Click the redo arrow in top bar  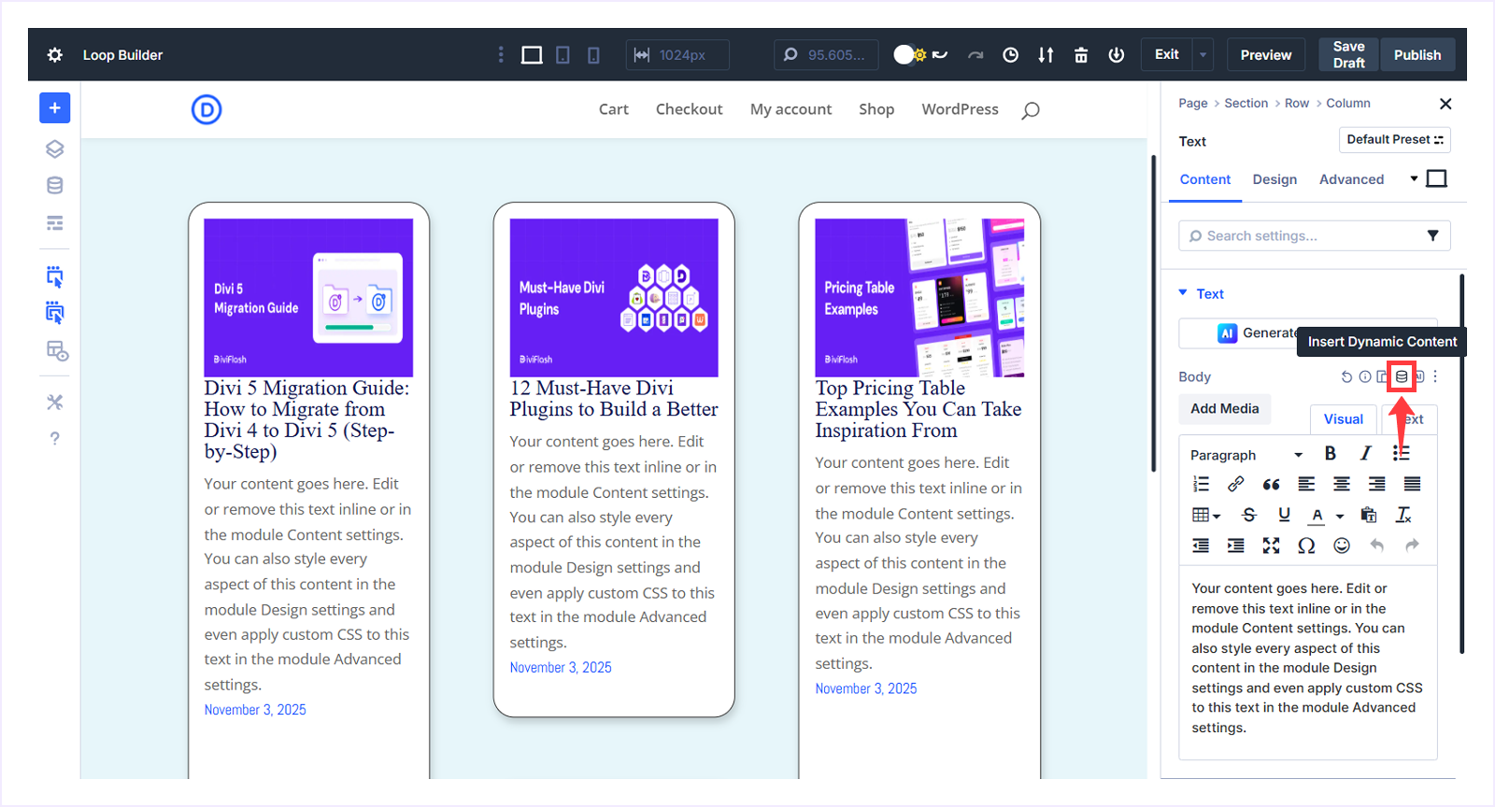point(975,55)
